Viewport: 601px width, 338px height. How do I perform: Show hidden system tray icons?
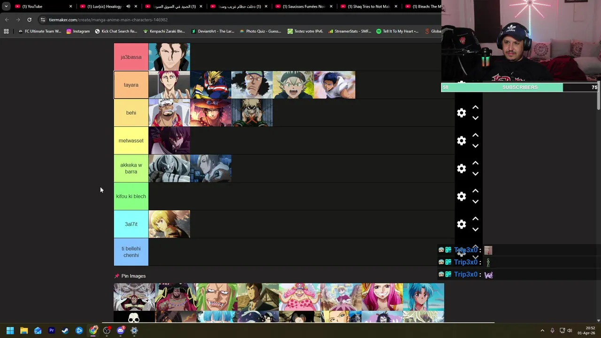(542, 330)
